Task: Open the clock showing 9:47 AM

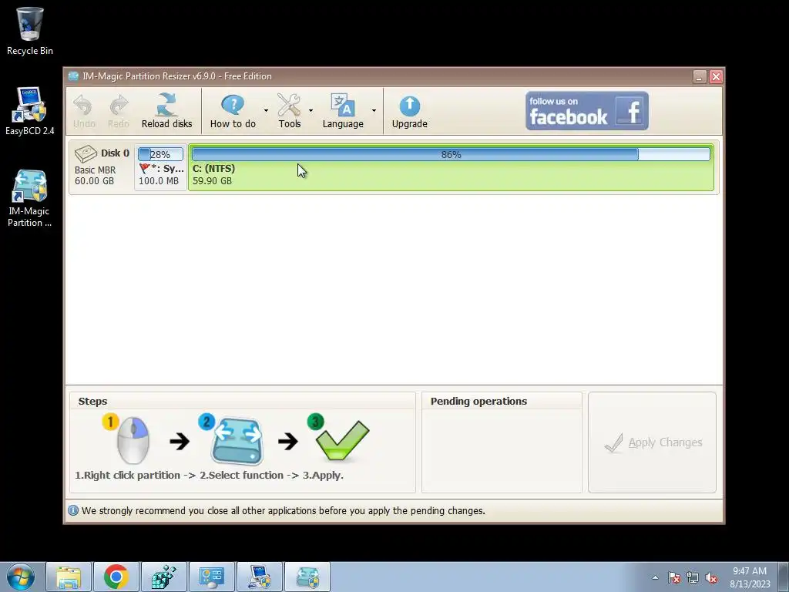Action: (x=750, y=577)
